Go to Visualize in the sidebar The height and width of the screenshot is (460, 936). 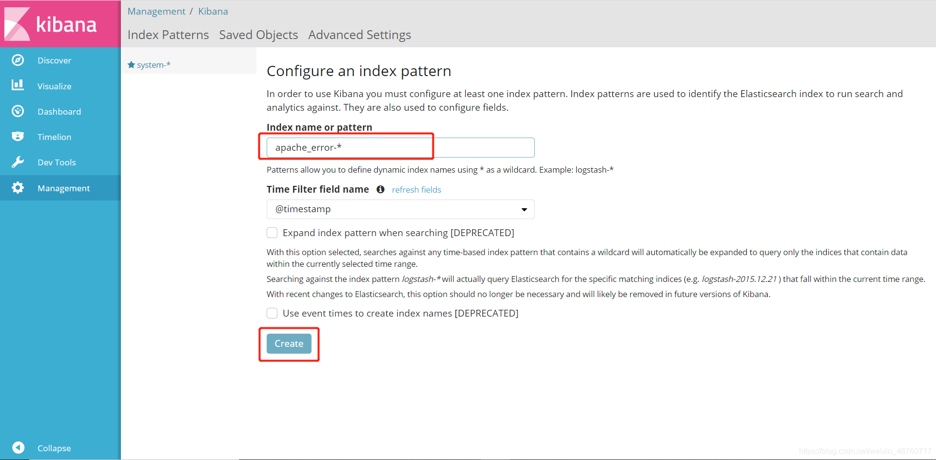click(x=54, y=86)
